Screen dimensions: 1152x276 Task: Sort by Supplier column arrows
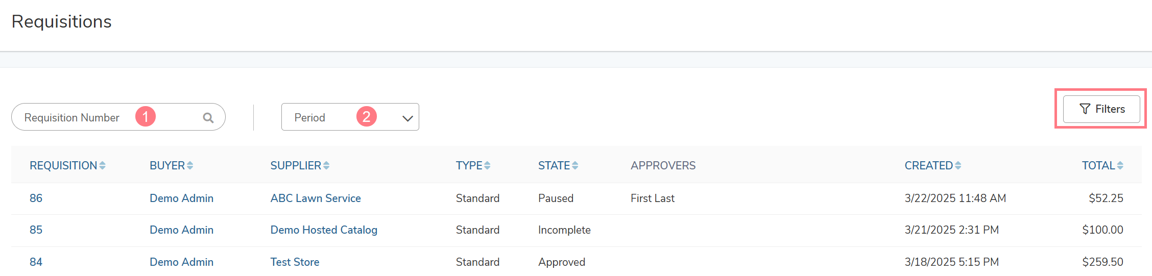[326, 166]
